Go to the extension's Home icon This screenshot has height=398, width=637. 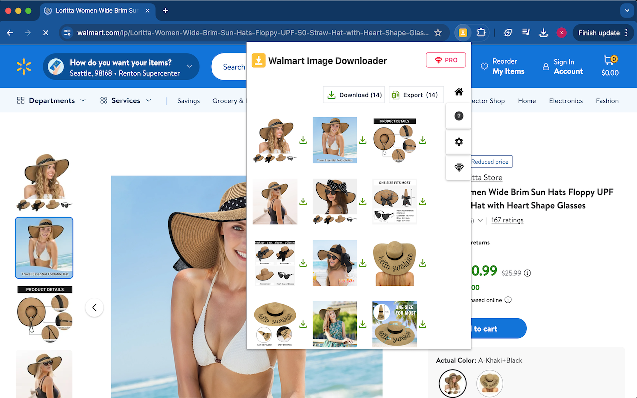pos(459,92)
